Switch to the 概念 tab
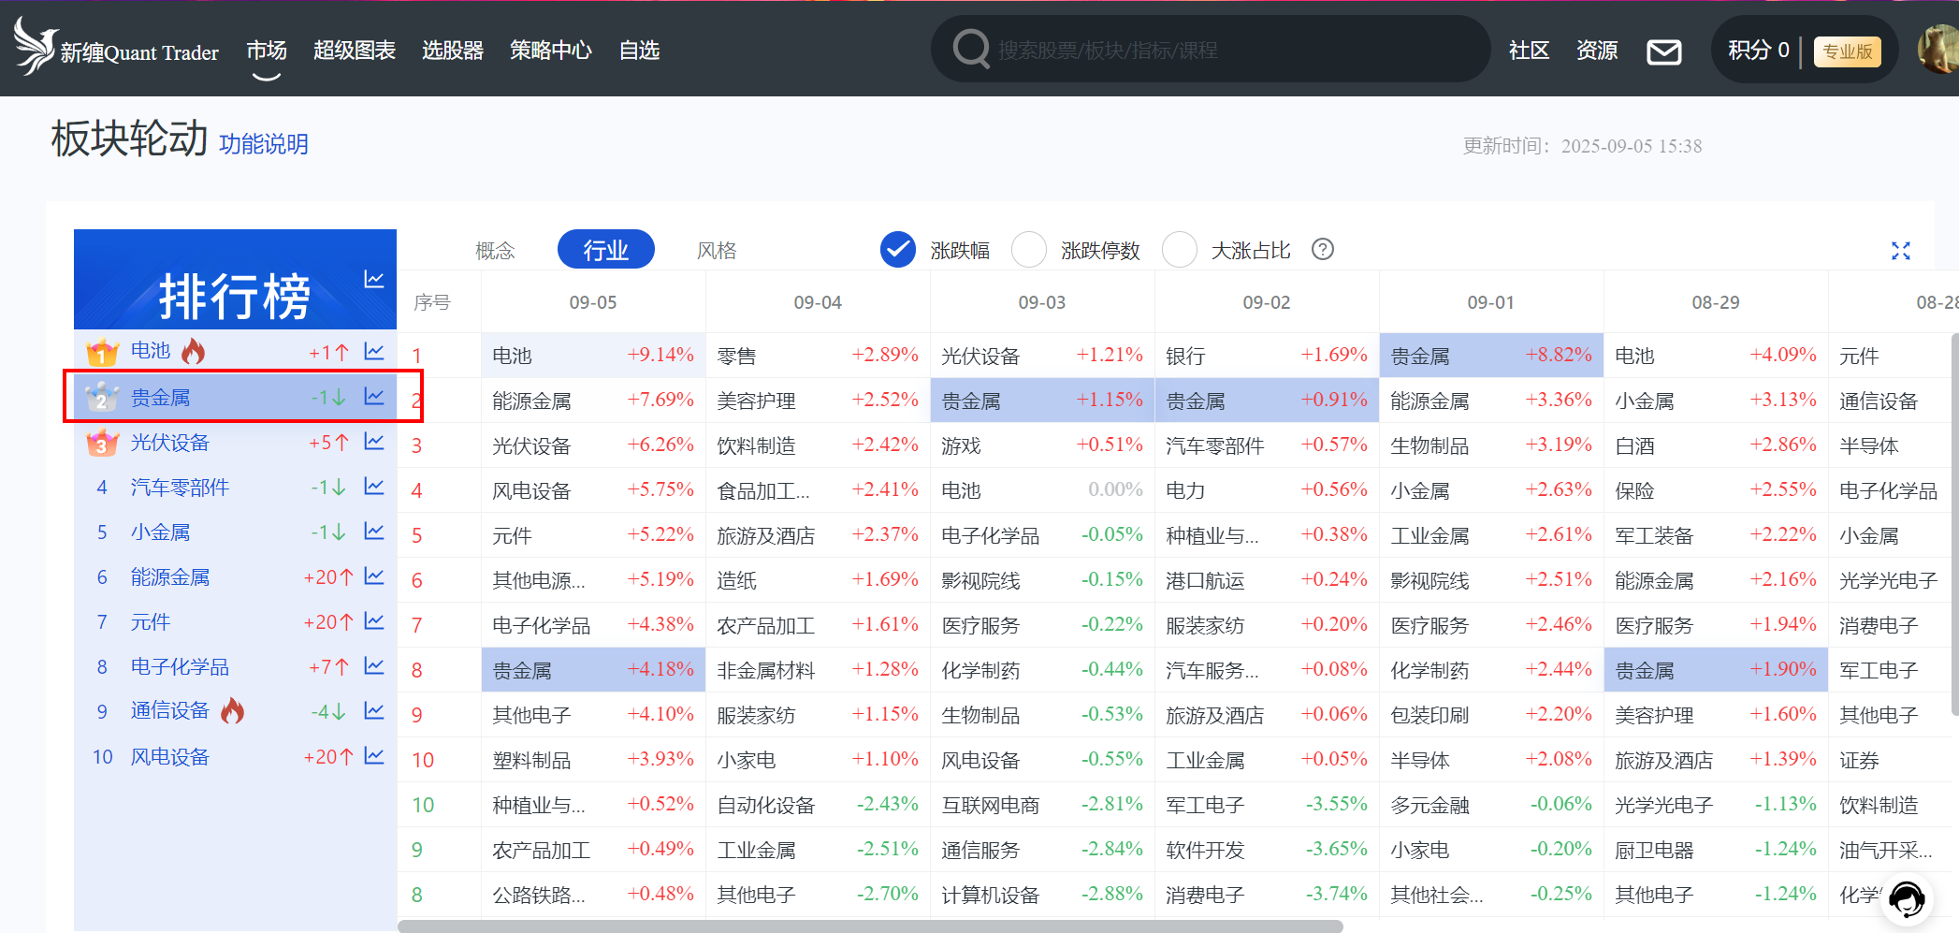This screenshot has width=1959, height=933. click(x=495, y=251)
